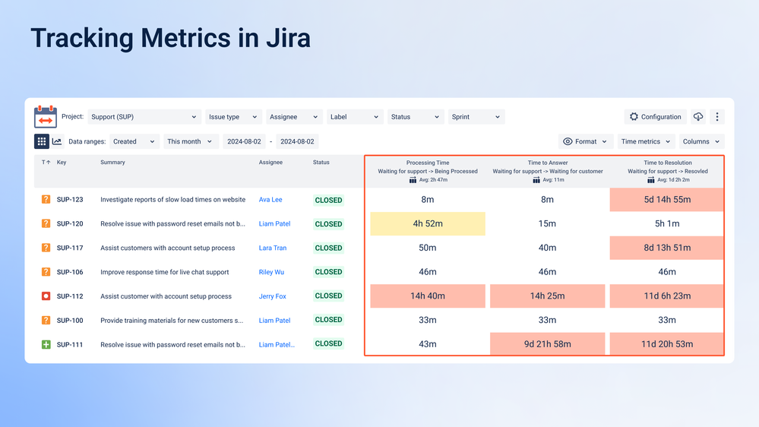This screenshot has width=759, height=427.
Task: Open issue key SUP-120
Action: point(70,223)
